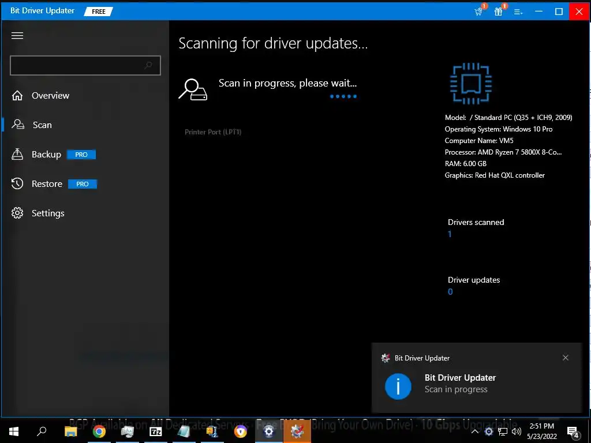Minimize the Bit Driver Updater window
591x443 pixels.
(538, 12)
